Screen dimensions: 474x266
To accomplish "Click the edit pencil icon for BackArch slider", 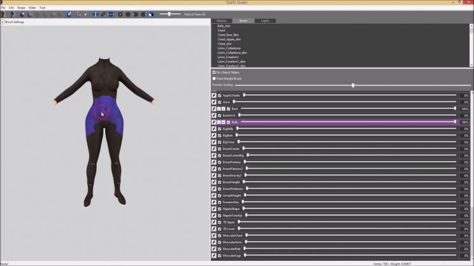I will pos(214,115).
